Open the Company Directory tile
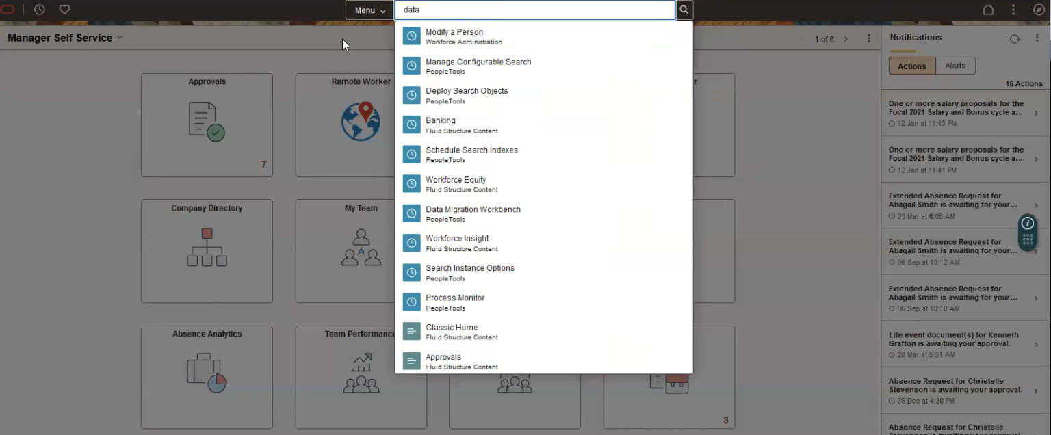Image resolution: width=1051 pixels, height=435 pixels. pos(207,250)
